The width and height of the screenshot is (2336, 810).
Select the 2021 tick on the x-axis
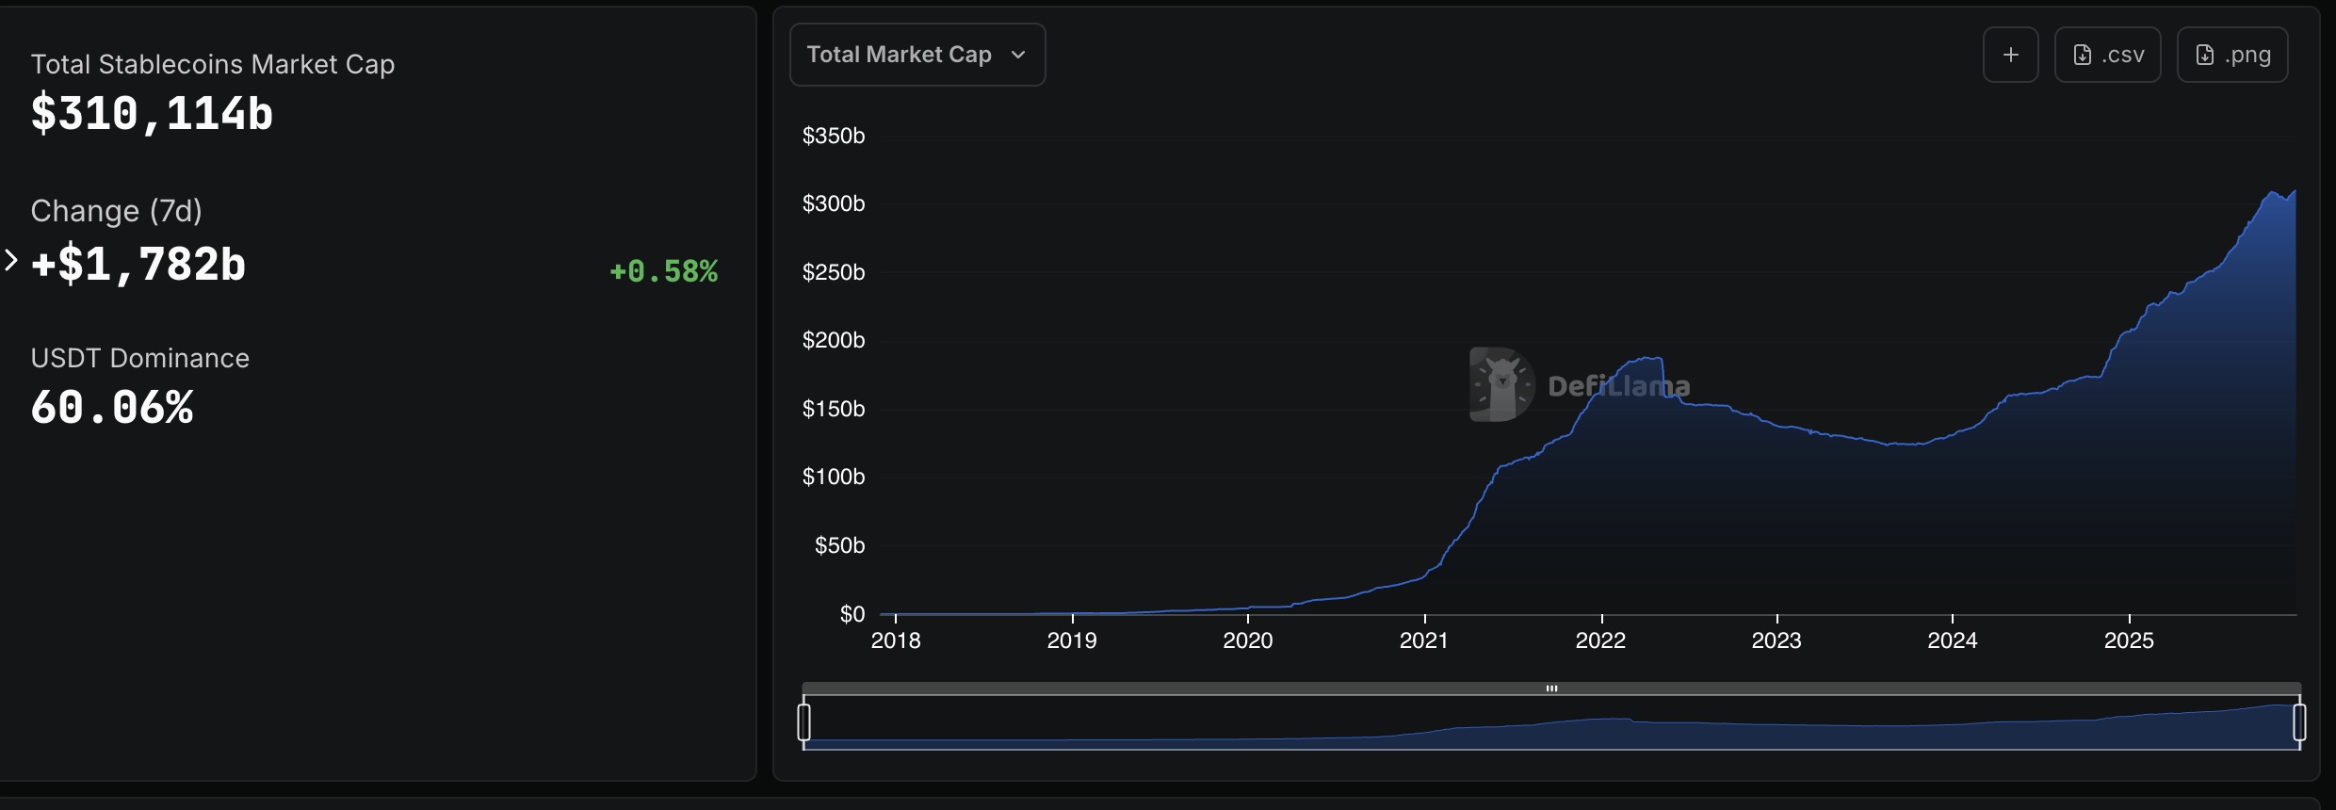pos(1423,640)
